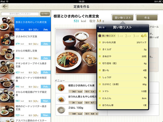Select the 2人分 serving tab
This screenshot has width=163, height=122.
[128, 36]
